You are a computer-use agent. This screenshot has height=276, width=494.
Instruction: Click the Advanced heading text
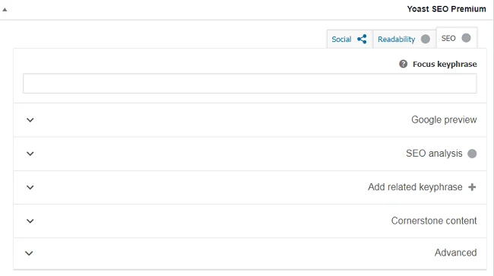455,252
